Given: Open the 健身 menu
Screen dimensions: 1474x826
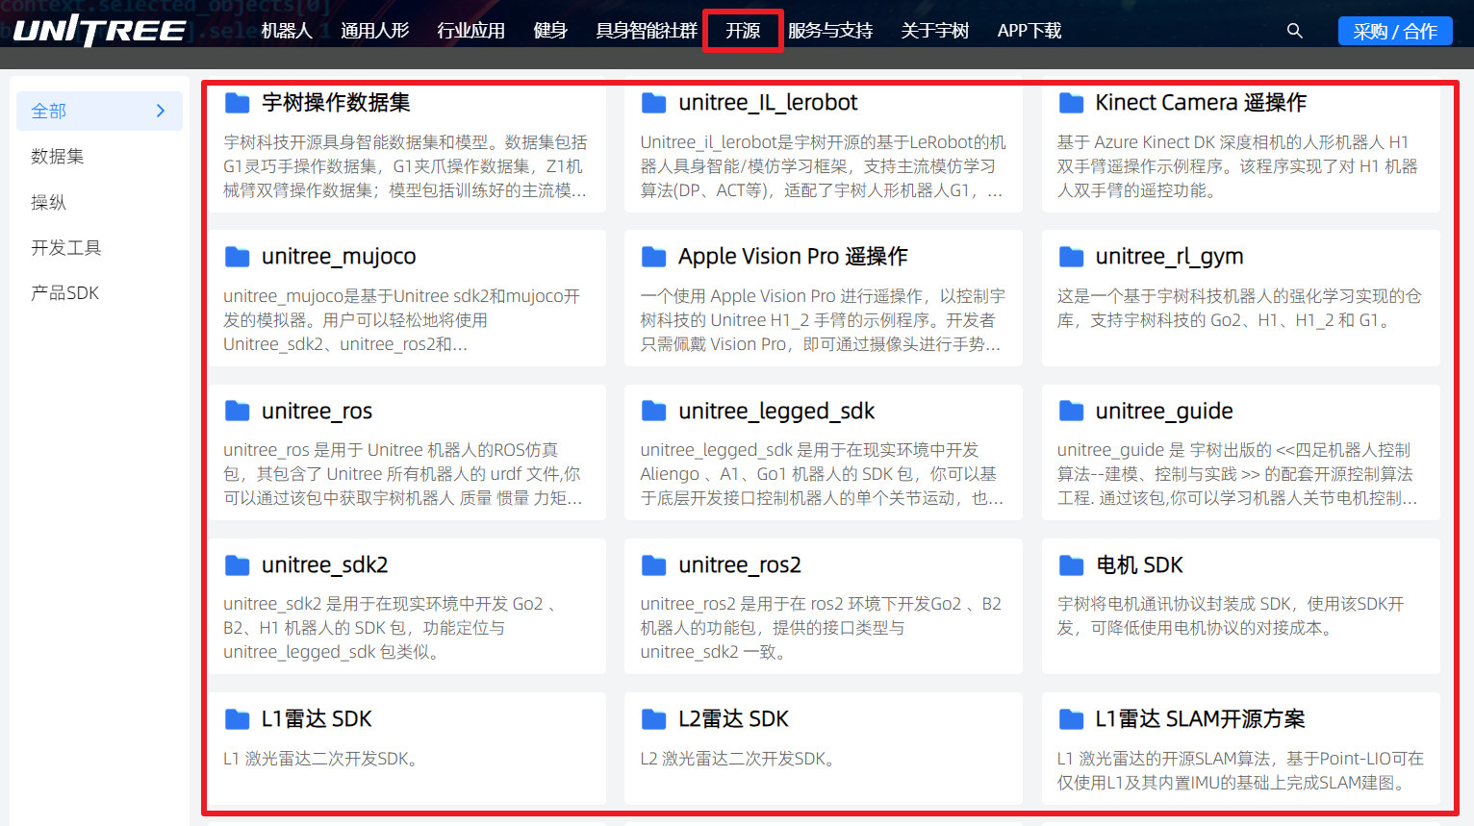Looking at the screenshot, I should 550,31.
